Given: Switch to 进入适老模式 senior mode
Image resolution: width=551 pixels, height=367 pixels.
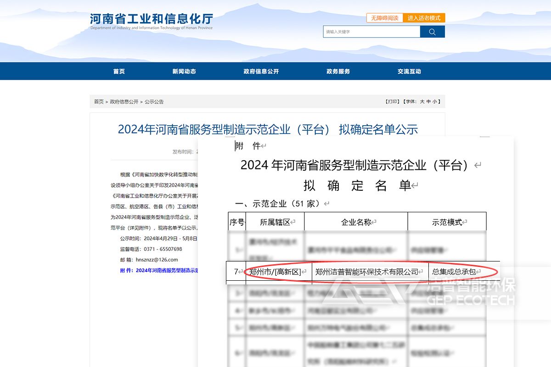Looking at the screenshot, I should coord(424,18).
